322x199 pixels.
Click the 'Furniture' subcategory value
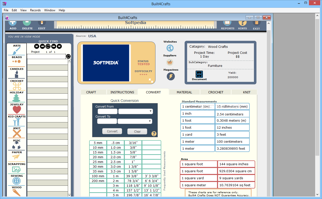pyautogui.click(x=215, y=66)
